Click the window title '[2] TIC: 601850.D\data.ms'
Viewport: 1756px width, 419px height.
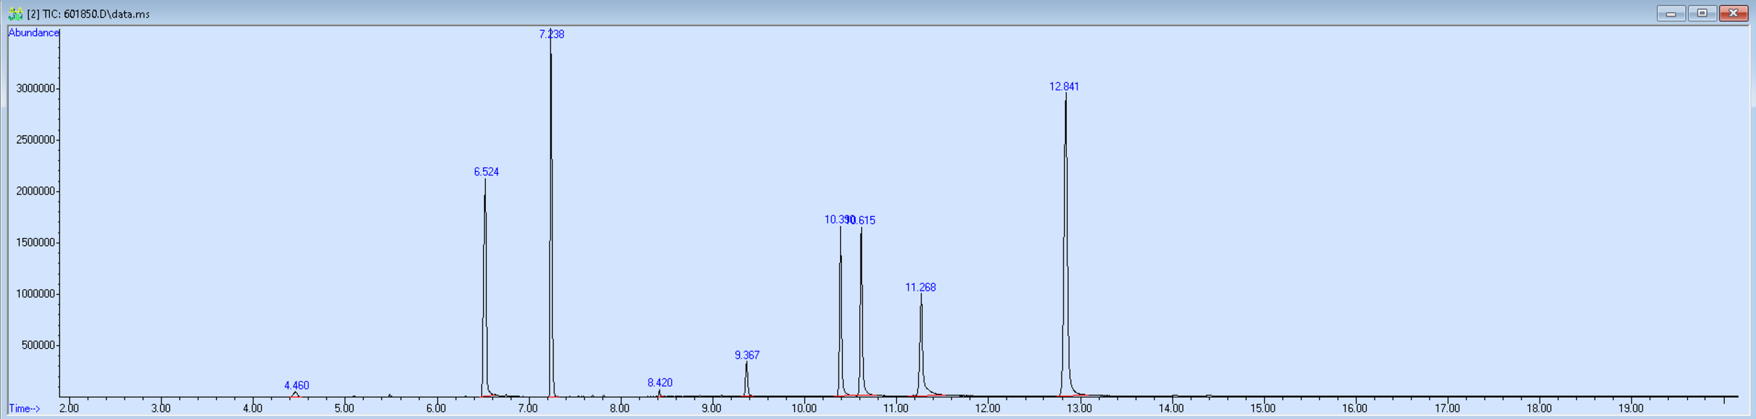tap(89, 14)
